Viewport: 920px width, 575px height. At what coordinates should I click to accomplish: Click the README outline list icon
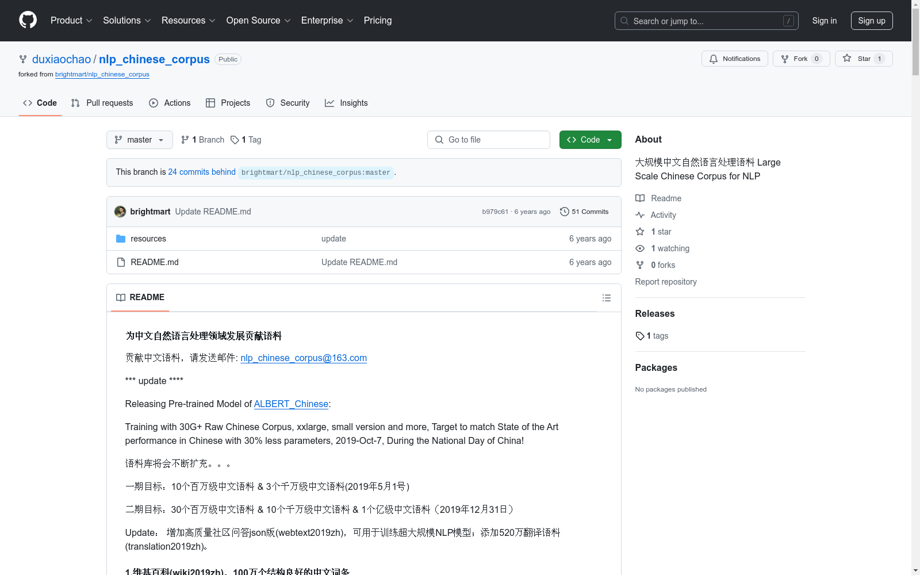tap(606, 298)
